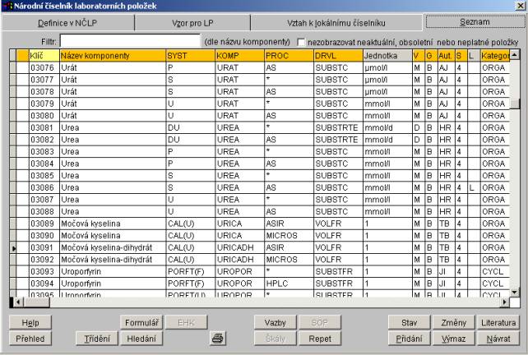Click in the Filtr text field
Image resolution: width=528 pixels, height=355 pixels.
pos(129,40)
